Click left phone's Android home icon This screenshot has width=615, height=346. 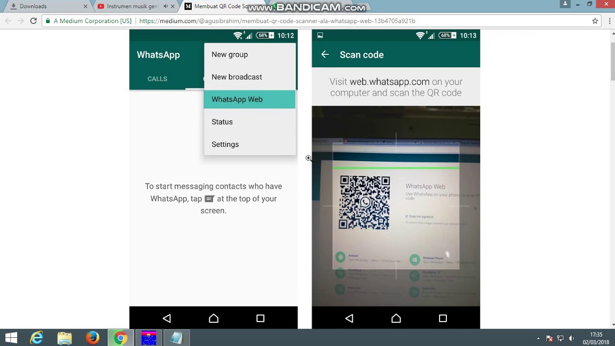tap(213, 318)
